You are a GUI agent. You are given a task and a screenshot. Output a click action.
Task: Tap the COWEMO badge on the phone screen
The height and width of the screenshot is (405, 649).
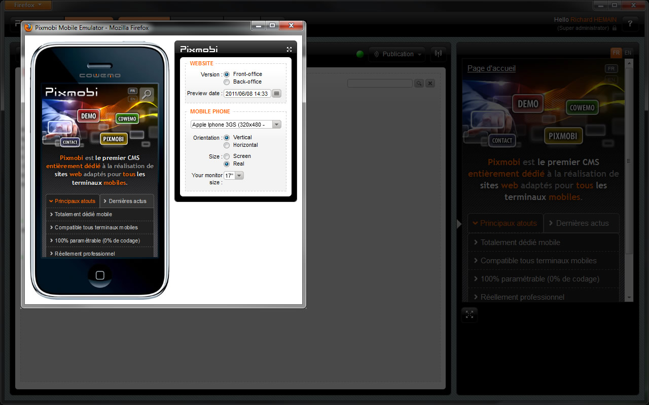pos(127,119)
